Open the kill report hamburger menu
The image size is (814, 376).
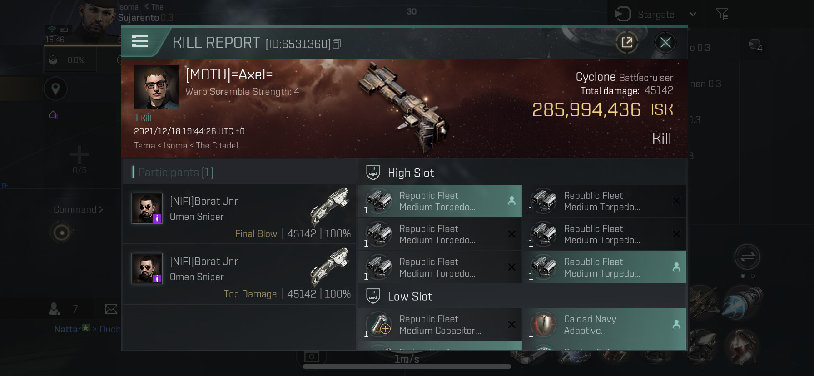(x=140, y=42)
